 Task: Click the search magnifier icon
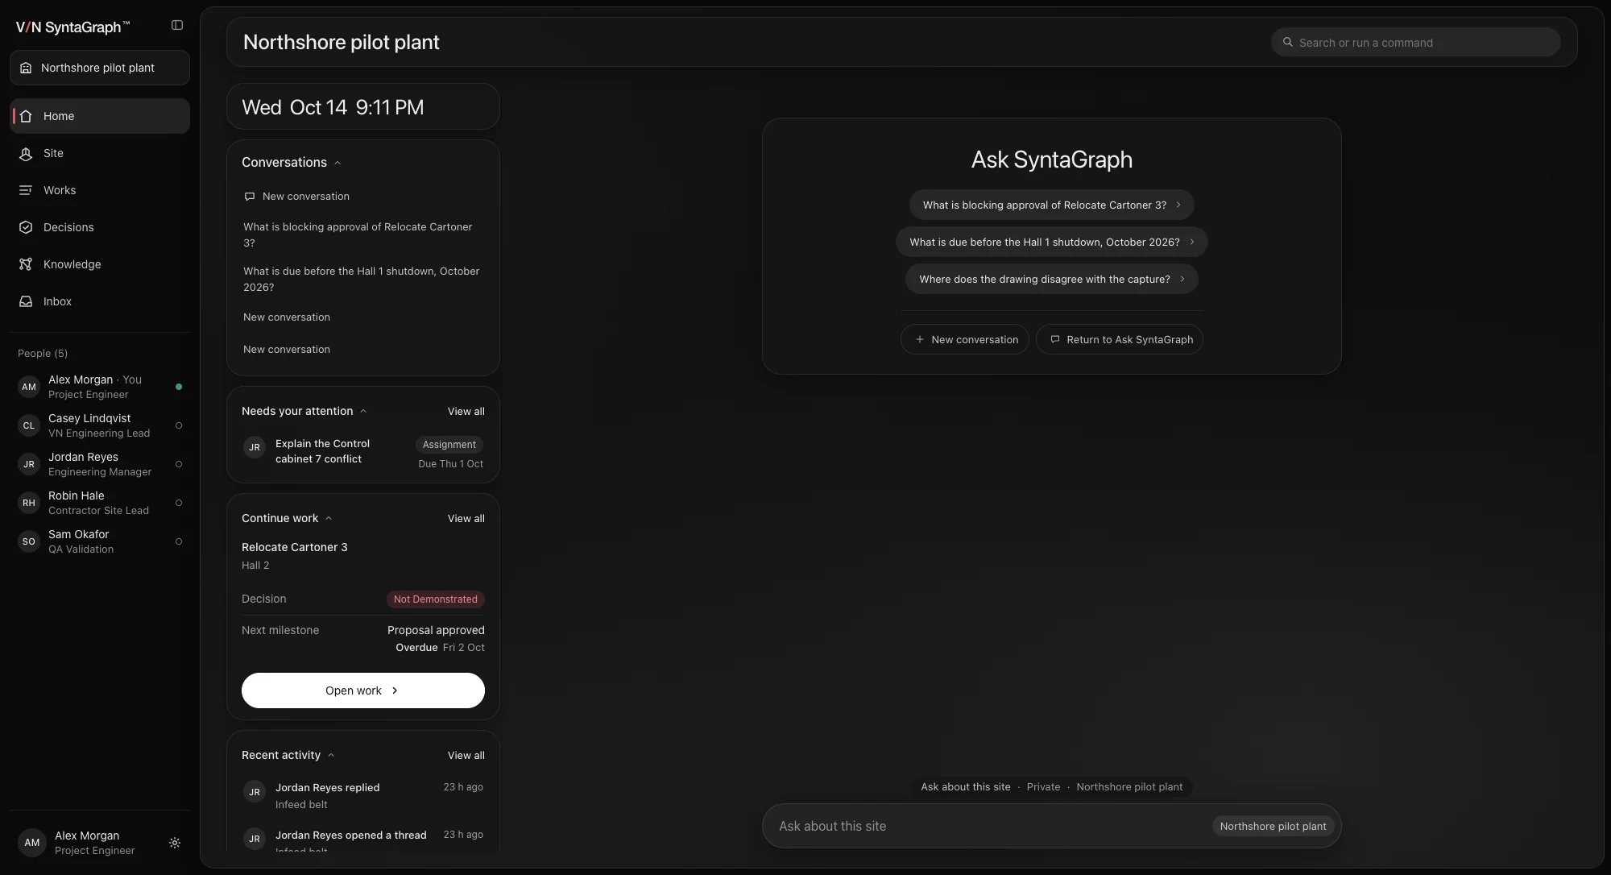point(1288,42)
